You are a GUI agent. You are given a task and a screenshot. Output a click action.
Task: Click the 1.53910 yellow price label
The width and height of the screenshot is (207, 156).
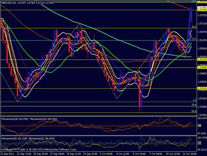[x=202, y=88]
